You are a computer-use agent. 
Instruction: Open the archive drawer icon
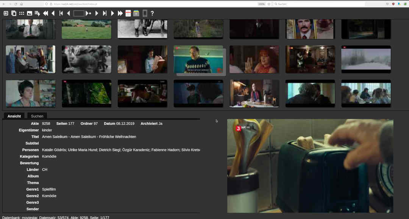(x=136, y=13)
